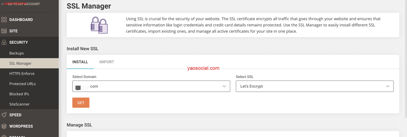Switch to the INSTALL tab

(80, 62)
